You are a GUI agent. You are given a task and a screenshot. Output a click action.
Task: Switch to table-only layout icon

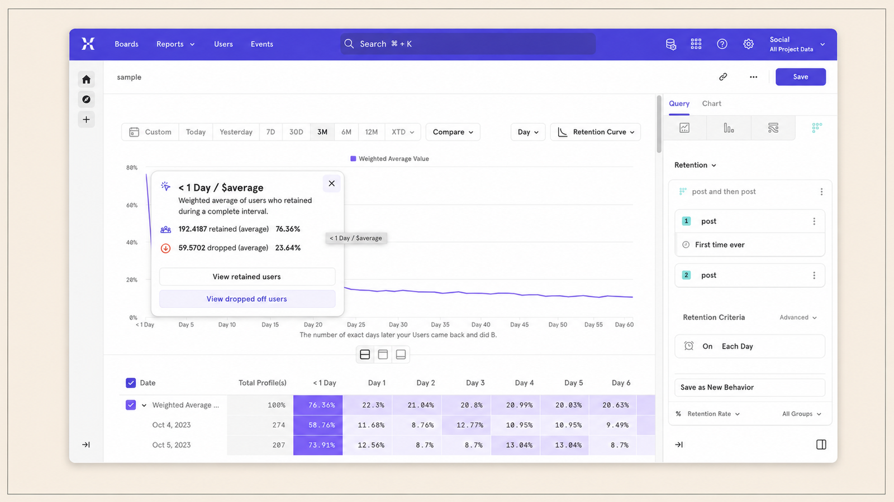(x=401, y=355)
